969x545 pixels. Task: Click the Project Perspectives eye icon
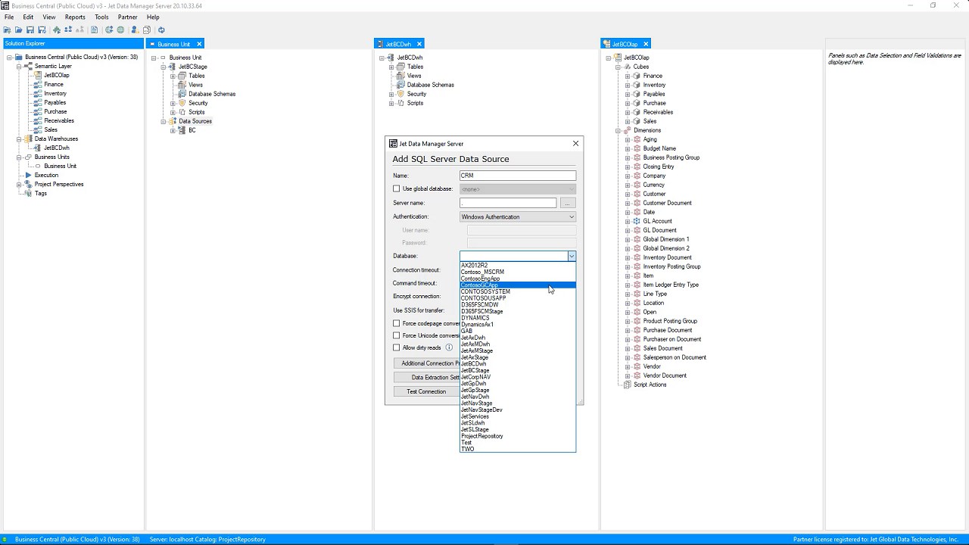[29, 184]
